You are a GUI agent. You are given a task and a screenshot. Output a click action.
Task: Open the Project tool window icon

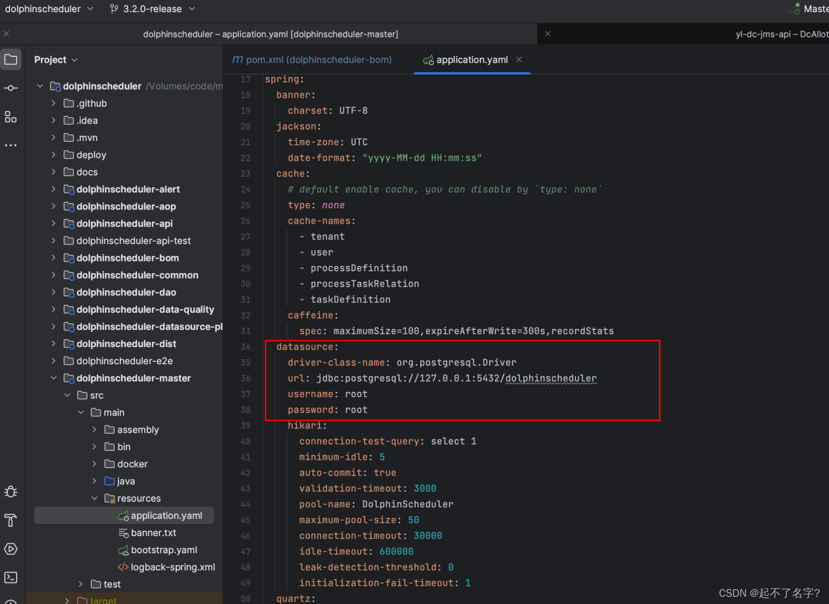[x=11, y=59]
